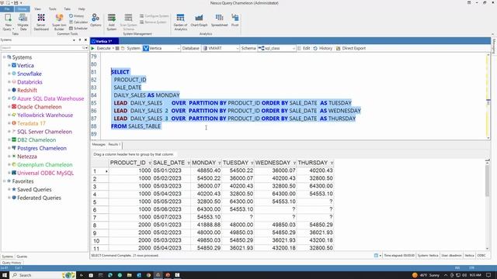Switch to the Tools ribbon tab
This screenshot has width=497, height=279.
[52, 9]
